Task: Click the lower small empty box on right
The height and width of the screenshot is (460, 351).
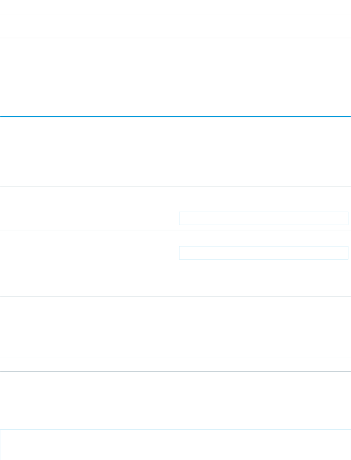Action: point(263,253)
